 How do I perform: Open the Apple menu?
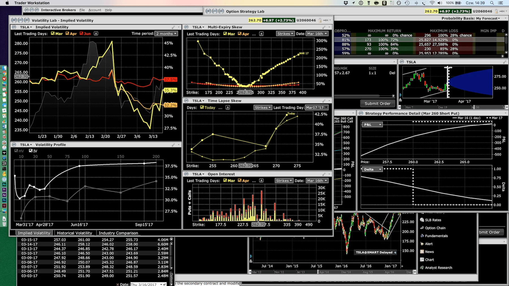point(7,3)
